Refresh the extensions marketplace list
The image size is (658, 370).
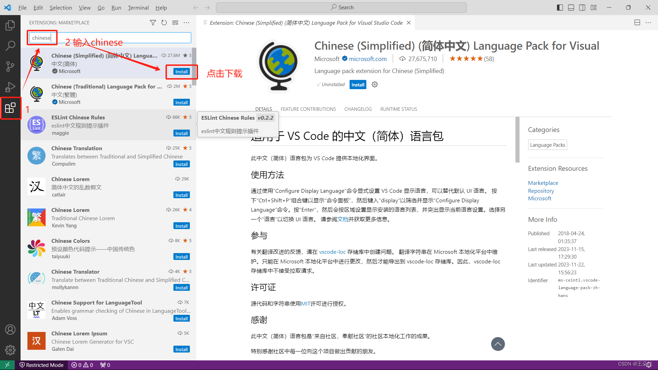pyautogui.click(x=164, y=23)
